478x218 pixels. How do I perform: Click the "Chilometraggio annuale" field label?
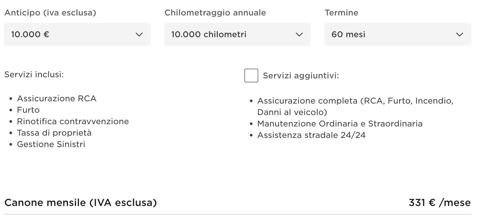[215, 13]
